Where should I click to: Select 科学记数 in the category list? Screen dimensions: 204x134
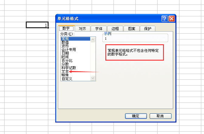pos(76,68)
